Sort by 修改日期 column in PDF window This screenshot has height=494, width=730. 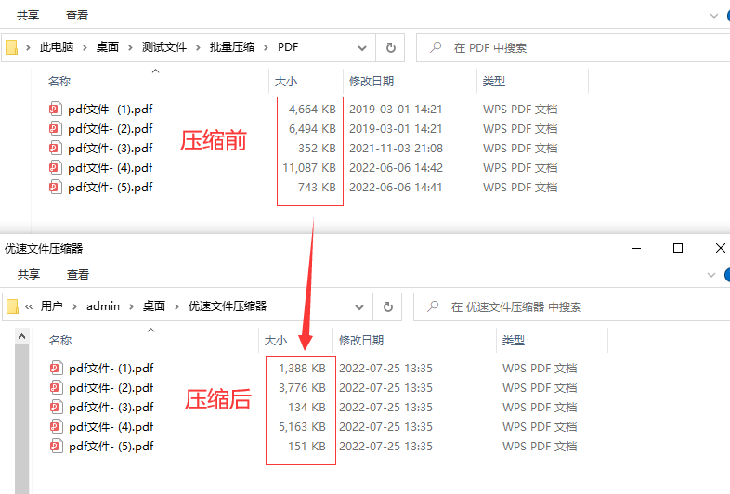[x=372, y=82]
